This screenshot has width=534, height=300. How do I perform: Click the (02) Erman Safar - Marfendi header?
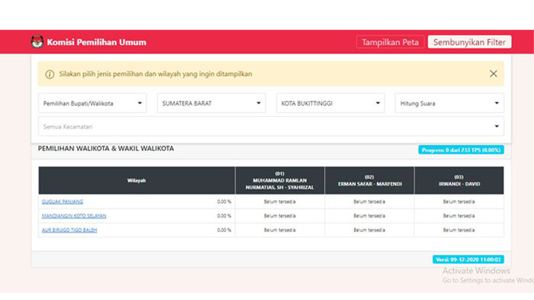(369, 180)
